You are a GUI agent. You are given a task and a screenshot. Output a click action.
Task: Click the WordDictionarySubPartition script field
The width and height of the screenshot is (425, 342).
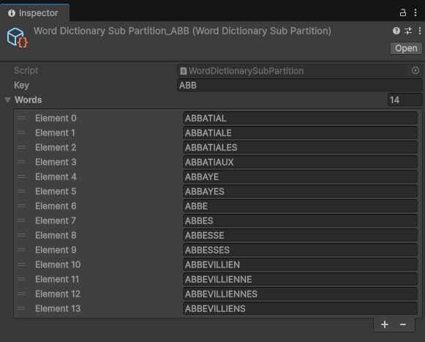[299, 71]
